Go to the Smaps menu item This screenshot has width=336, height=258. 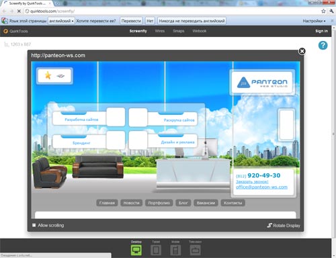tap(178, 31)
